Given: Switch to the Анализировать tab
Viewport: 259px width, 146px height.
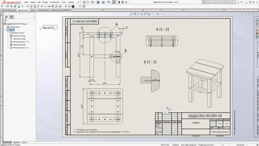Looking at the screenshot, I should [x=43, y=10].
